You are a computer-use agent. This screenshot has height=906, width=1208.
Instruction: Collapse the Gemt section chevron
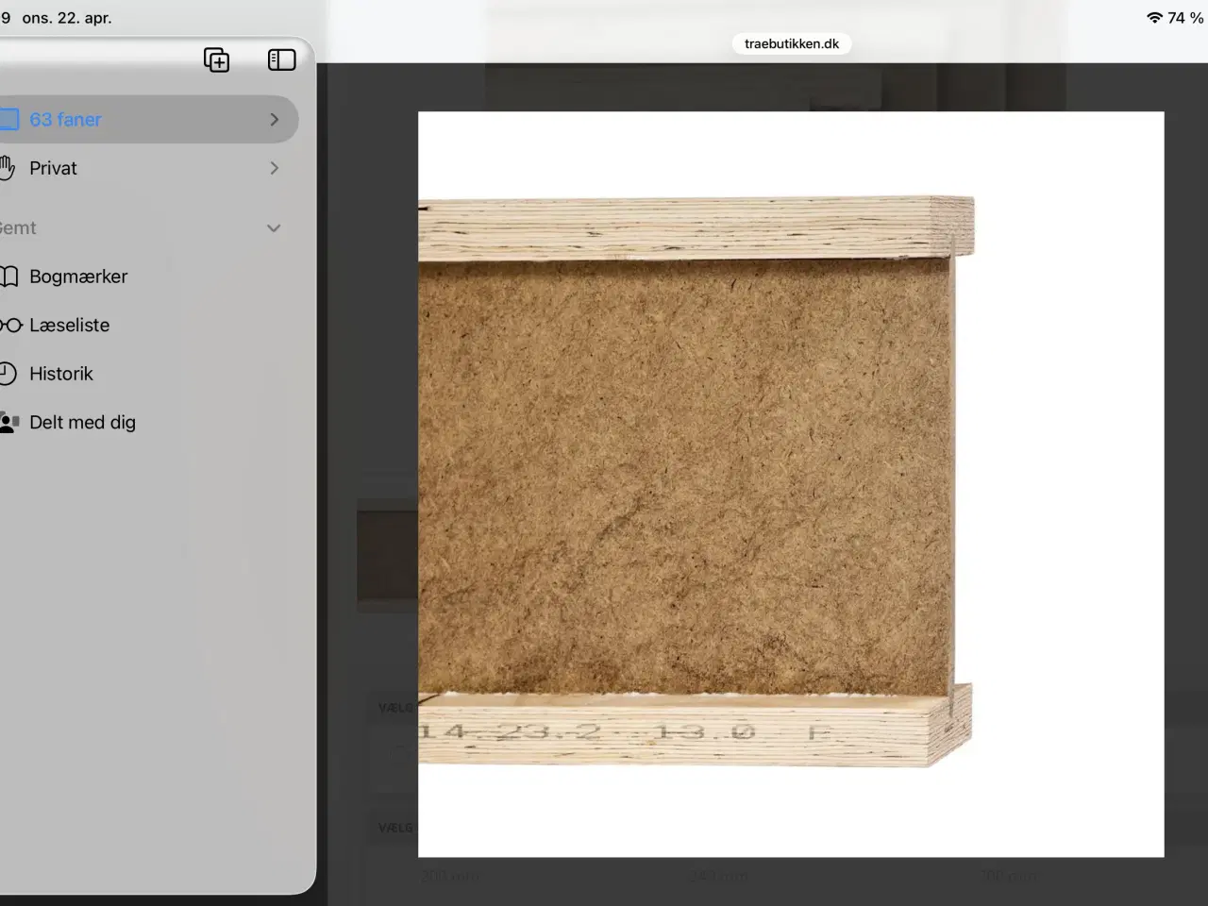pyautogui.click(x=274, y=228)
